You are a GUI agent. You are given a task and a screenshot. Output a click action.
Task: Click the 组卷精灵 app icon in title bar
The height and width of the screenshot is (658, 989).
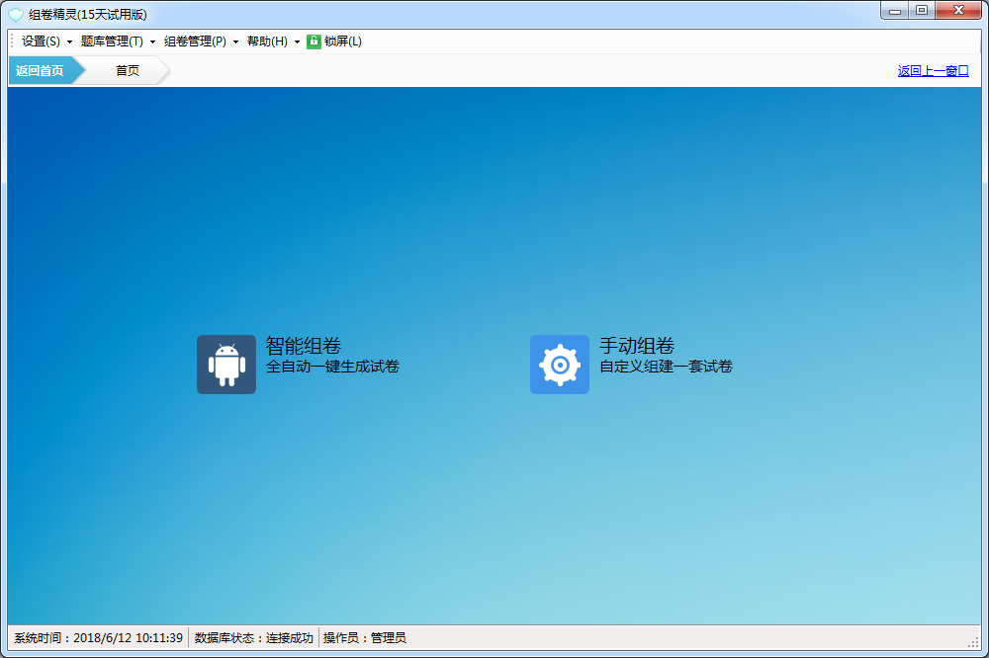click(16, 14)
